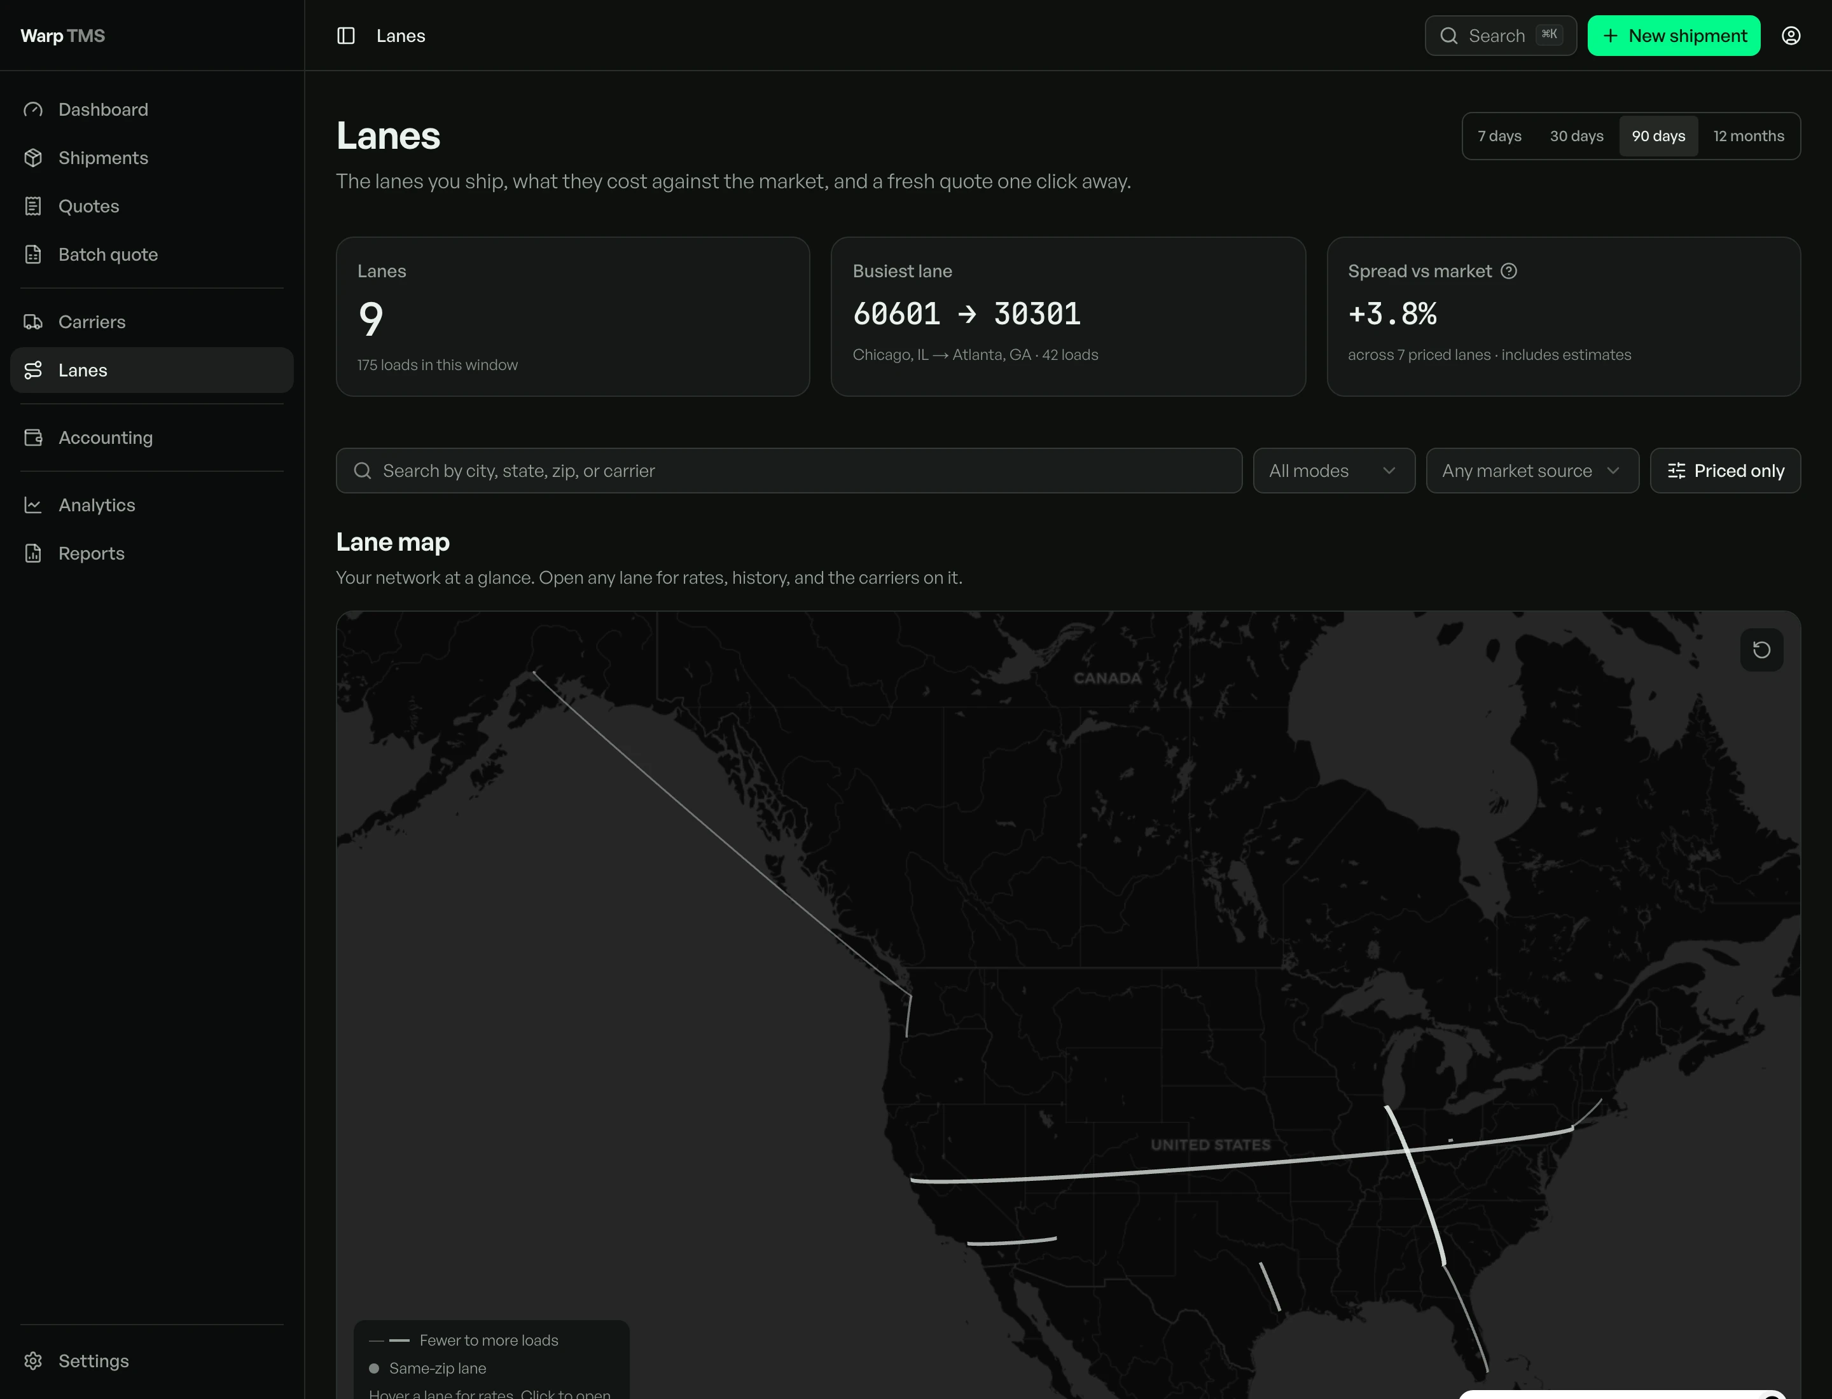The height and width of the screenshot is (1399, 1832).
Task: Click the Lanes count card
Action: pos(573,317)
